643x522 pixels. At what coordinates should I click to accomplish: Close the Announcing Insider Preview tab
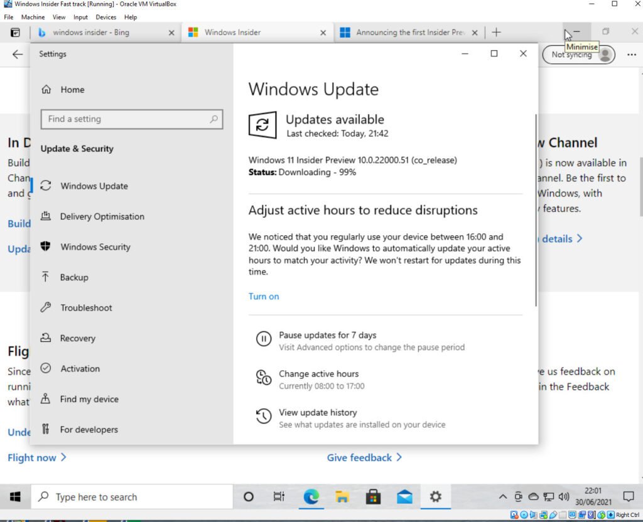pos(475,33)
